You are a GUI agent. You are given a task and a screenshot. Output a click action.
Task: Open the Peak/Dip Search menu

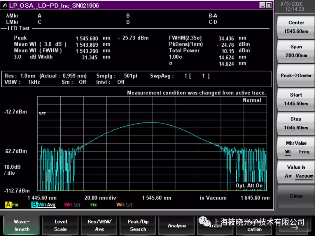[x=138, y=225]
